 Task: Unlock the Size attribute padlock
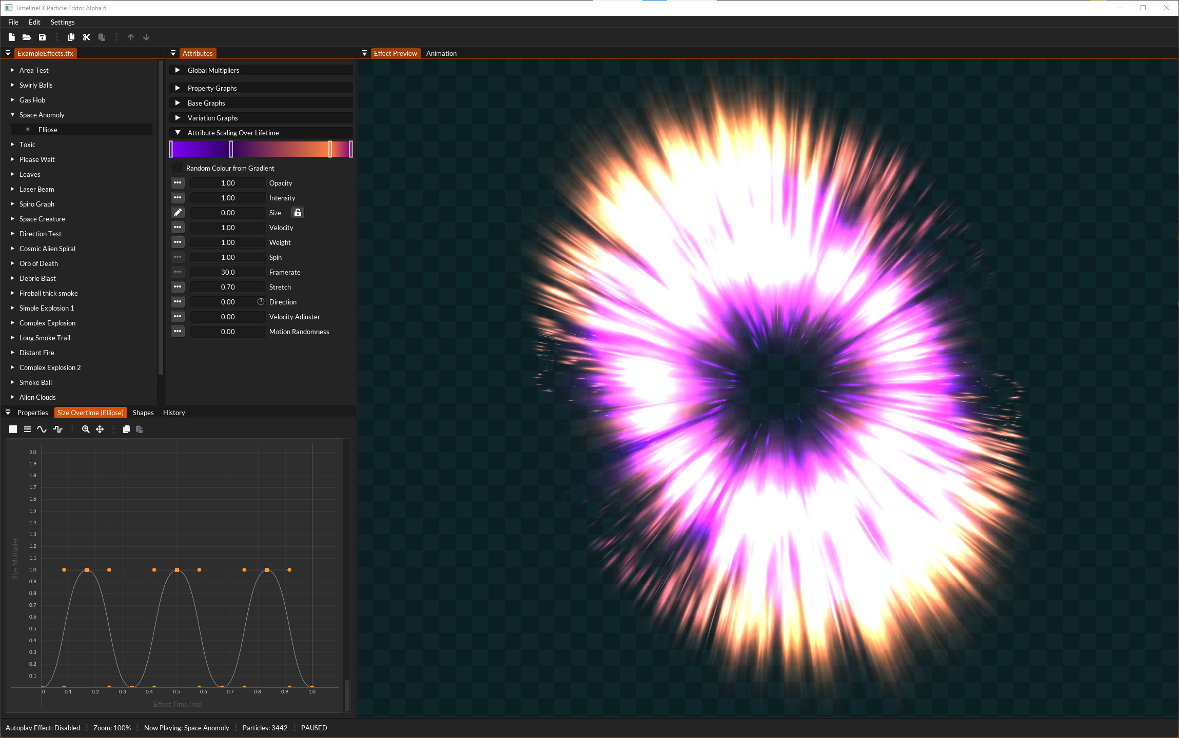pos(298,212)
